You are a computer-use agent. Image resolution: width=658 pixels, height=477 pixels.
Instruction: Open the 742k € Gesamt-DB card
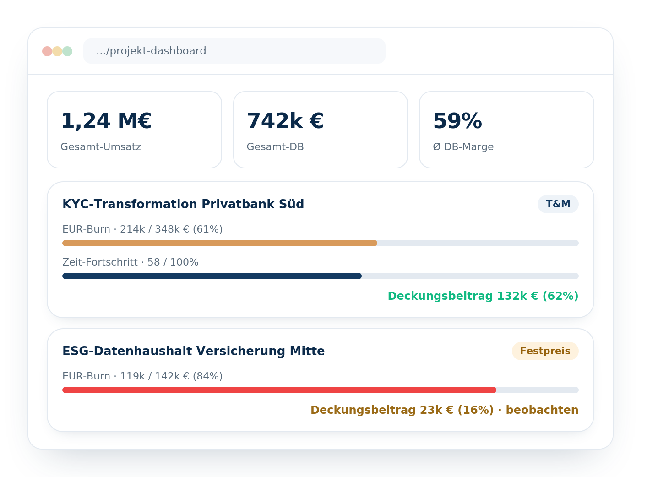(321, 130)
